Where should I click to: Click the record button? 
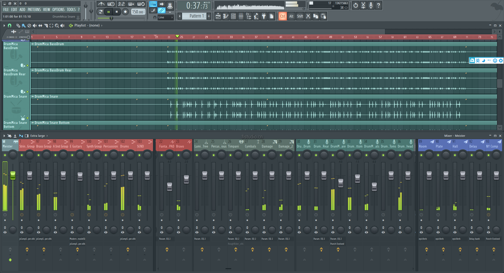coord(125,12)
